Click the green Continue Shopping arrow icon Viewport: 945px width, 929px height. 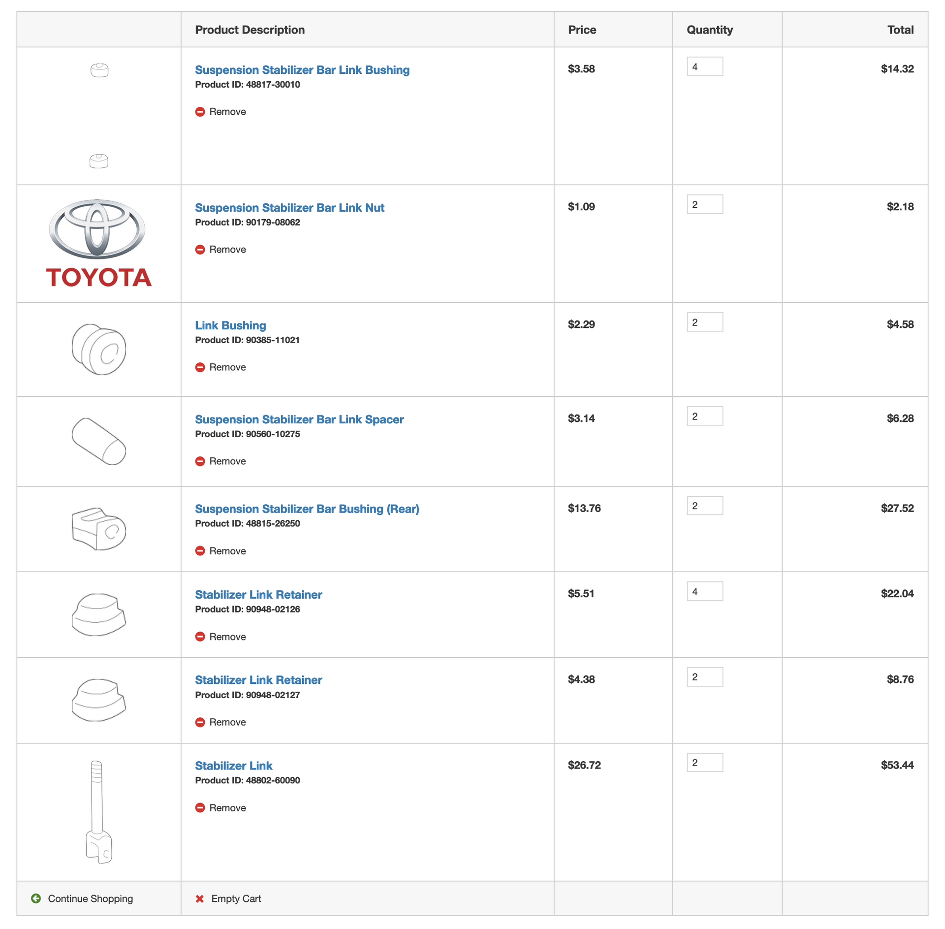click(x=36, y=898)
